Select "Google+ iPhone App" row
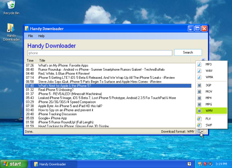232x168 pixels. [x=108, y=118]
